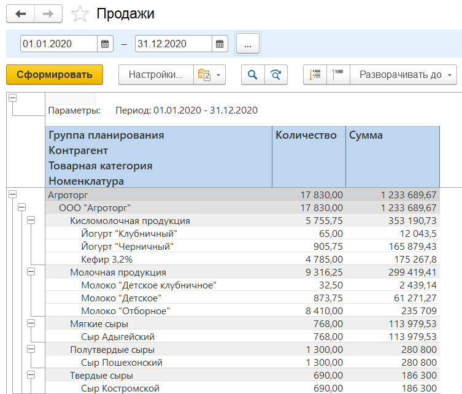Collapse the Агроторг top-level group
The width and height of the screenshot is (462, 394).
click(x=12, y=194)
